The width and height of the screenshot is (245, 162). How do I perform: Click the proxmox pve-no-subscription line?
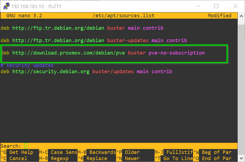(x=103, y=53)
